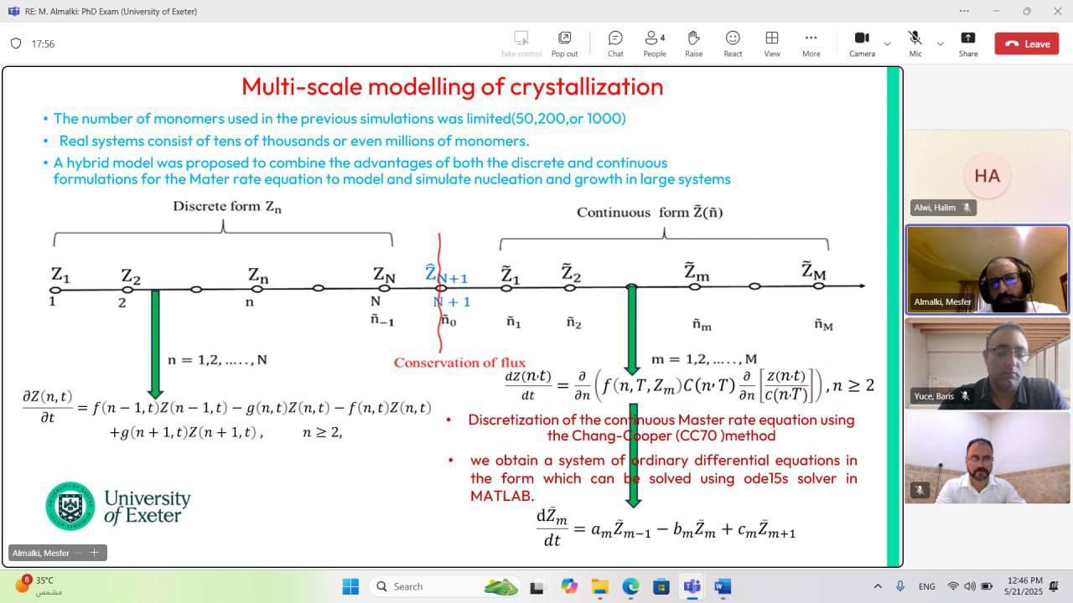Open the View layout menu
Screen dimensions: 1073x603
pyautogui.click(x=772, y=44)
